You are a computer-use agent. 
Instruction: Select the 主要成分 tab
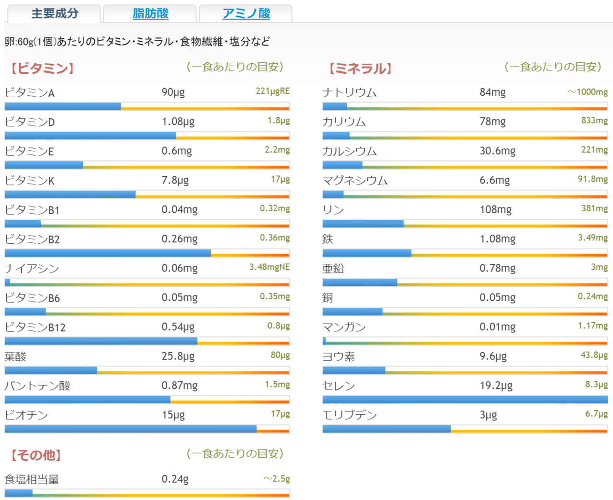53,13
